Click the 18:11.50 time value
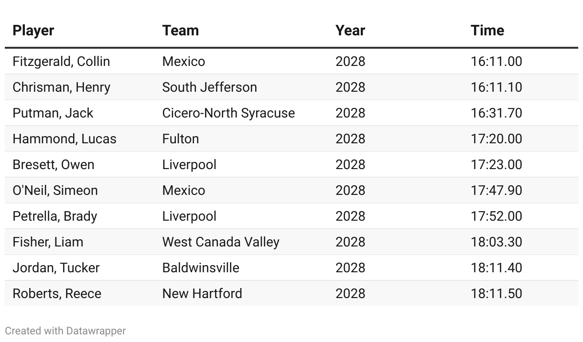The width and height of the screenshot is (583, 342). tap(496, 294)
